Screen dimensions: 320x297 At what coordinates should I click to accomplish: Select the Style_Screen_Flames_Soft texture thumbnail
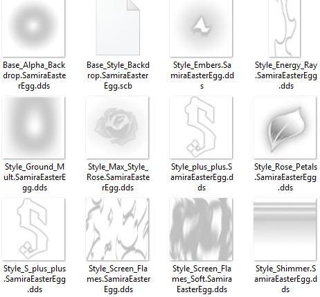pos(201,229)
